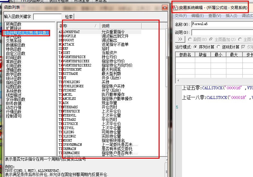Select 逐K线计算 run mode radio button
Screen dimensions: 253x177
pos(218,47)
